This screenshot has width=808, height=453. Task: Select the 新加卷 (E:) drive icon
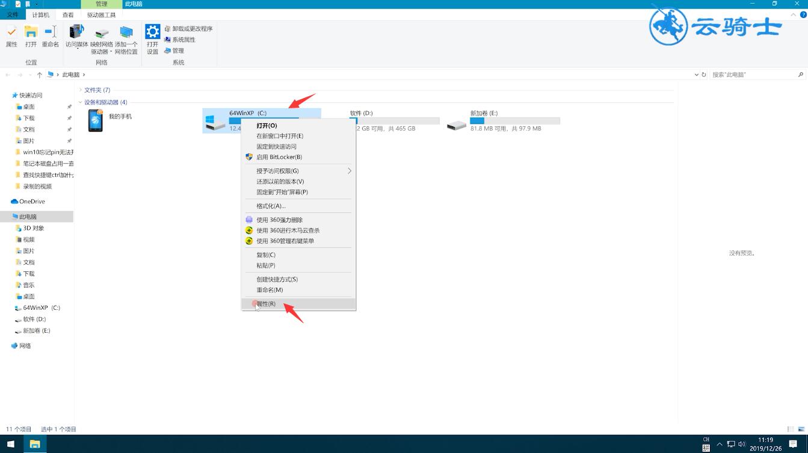coord(457,125)
